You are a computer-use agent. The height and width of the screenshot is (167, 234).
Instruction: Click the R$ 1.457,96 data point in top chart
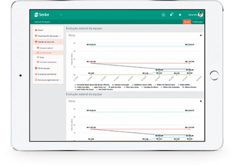point(91,63)
